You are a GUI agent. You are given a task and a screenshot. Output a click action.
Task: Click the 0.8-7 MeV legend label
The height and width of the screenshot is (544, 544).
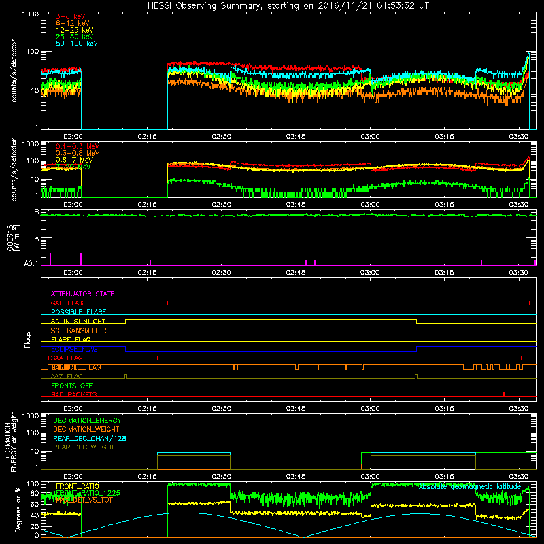[x=74, y=160]
